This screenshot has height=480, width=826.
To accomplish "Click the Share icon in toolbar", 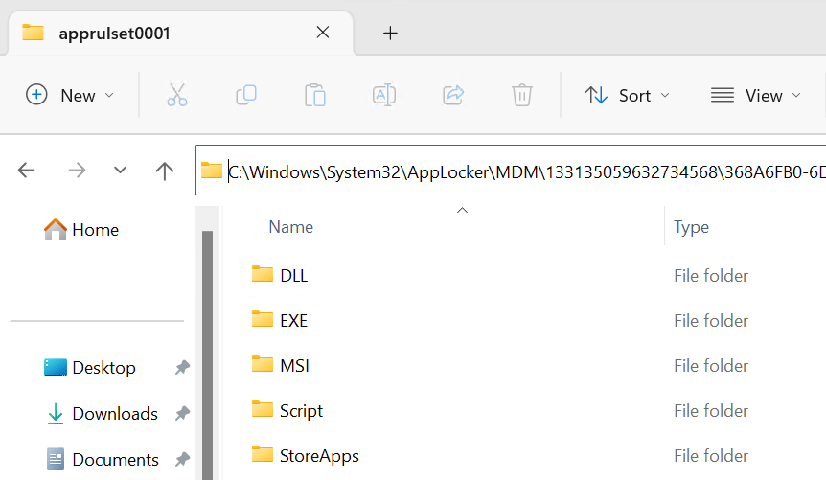I will [x=453, y=95].
